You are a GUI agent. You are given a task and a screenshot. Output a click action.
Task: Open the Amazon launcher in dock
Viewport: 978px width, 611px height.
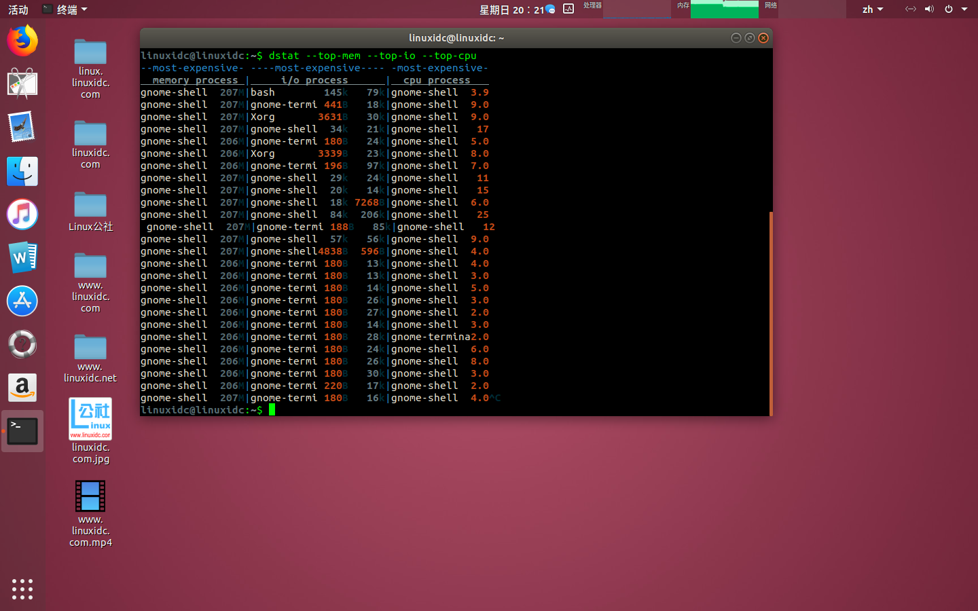pyautogui.click(x=22, y=388)
